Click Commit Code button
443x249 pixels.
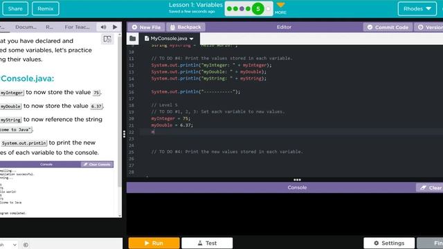coord(388,27)
